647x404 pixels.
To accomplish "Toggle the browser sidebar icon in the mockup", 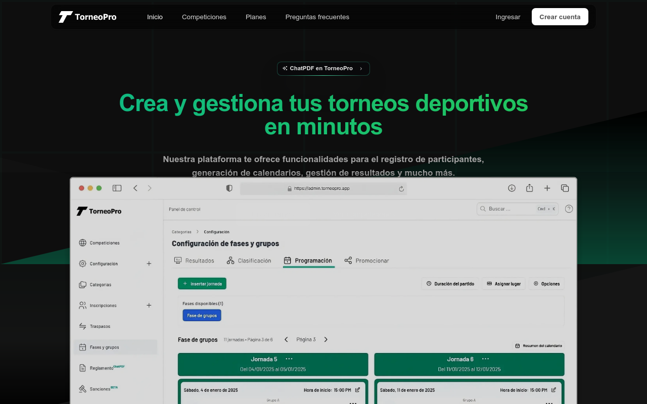I will 117,188.
